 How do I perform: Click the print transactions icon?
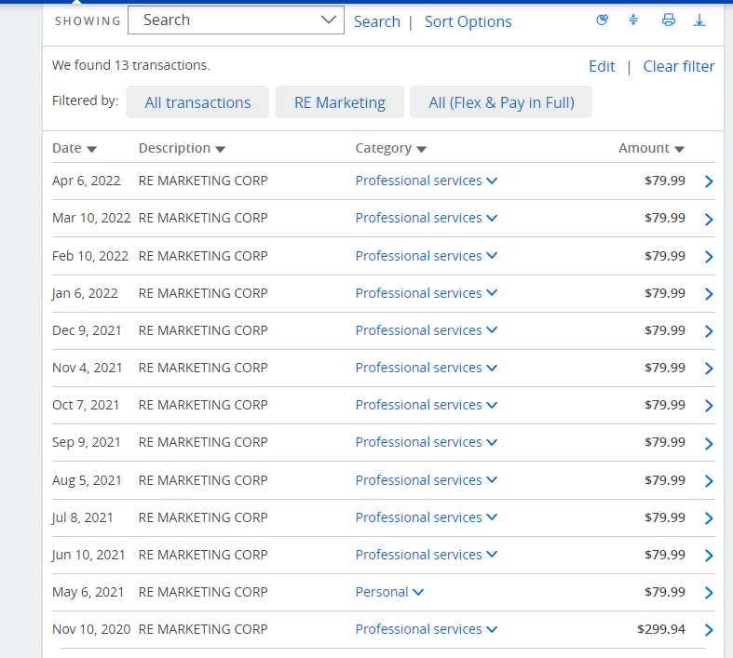point(669,20)
